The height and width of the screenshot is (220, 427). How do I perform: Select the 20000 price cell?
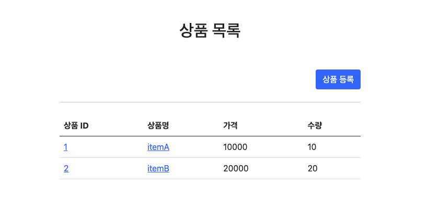click(x=236, y=169)
